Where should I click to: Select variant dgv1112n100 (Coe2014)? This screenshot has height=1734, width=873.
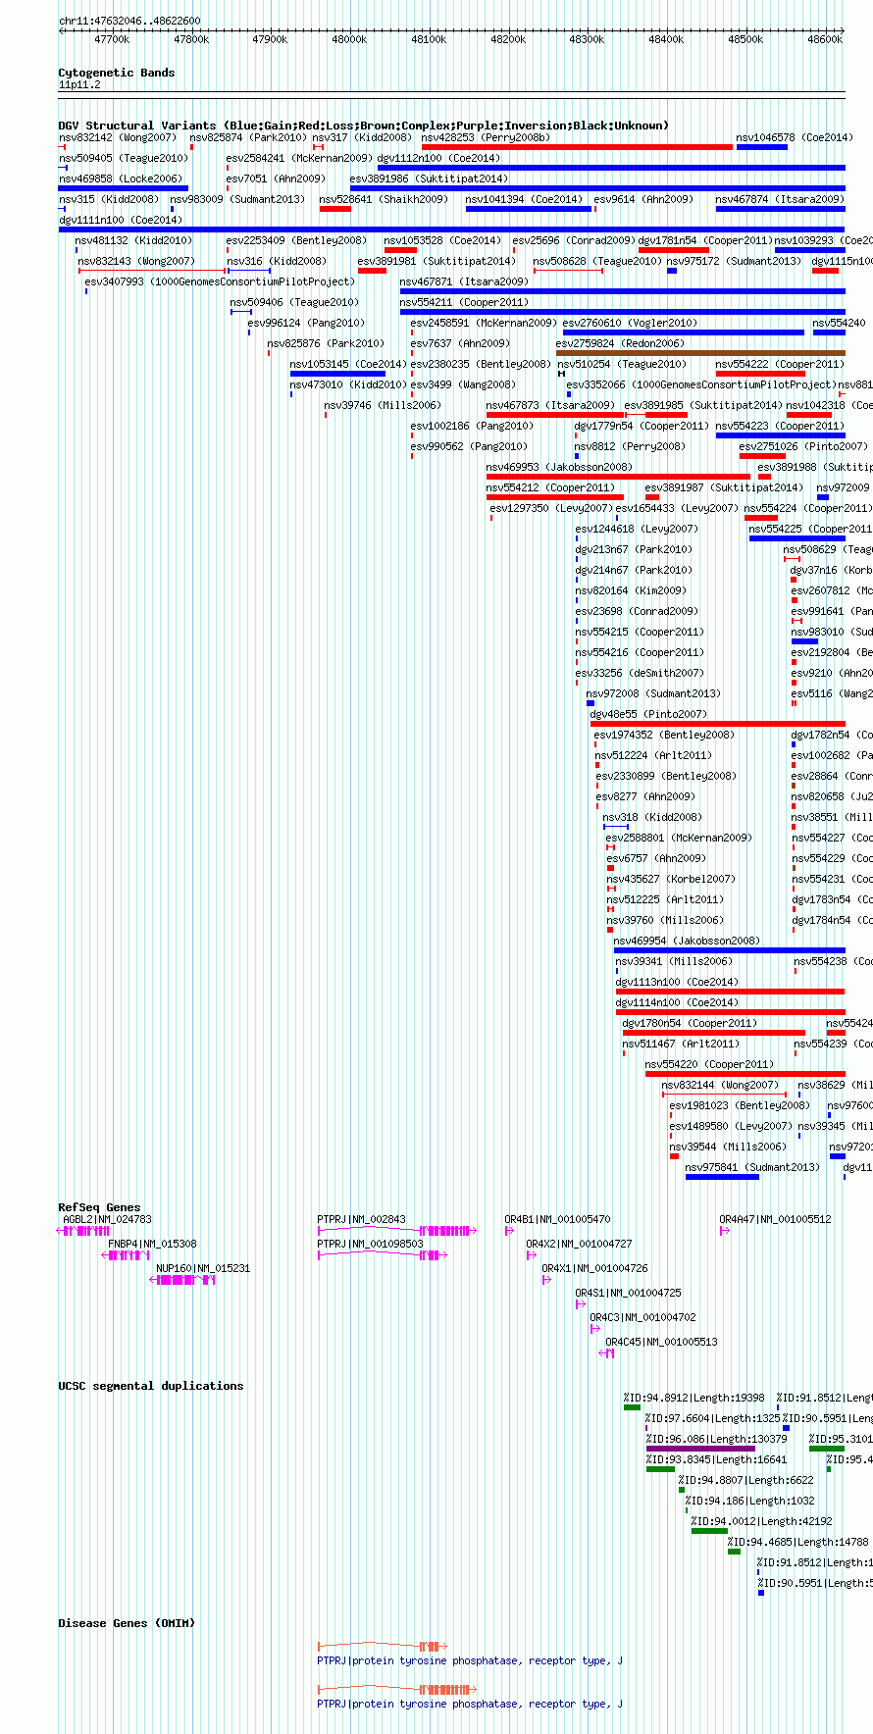coord(438,158)
